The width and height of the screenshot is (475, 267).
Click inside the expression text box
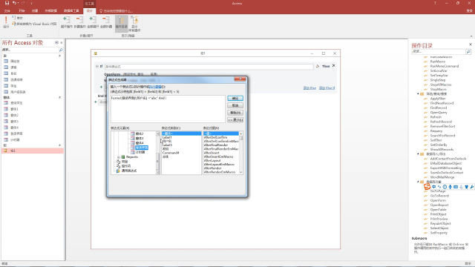[x=168, y=109]
